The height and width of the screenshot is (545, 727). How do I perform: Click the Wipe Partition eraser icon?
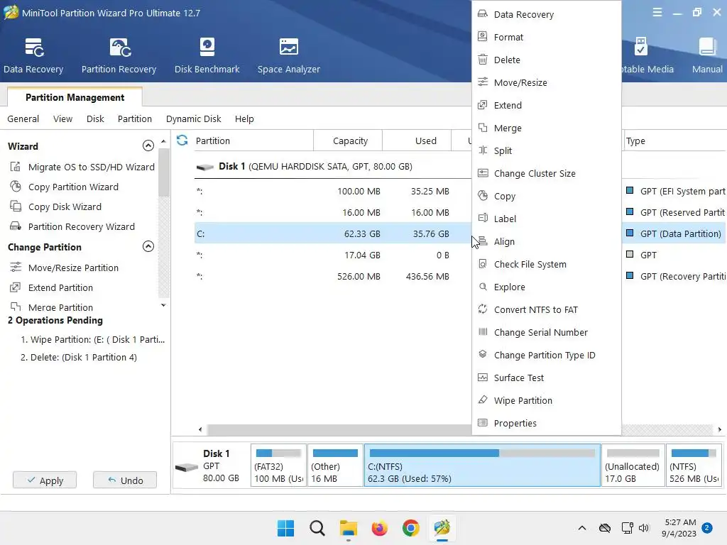pos(483,400)
